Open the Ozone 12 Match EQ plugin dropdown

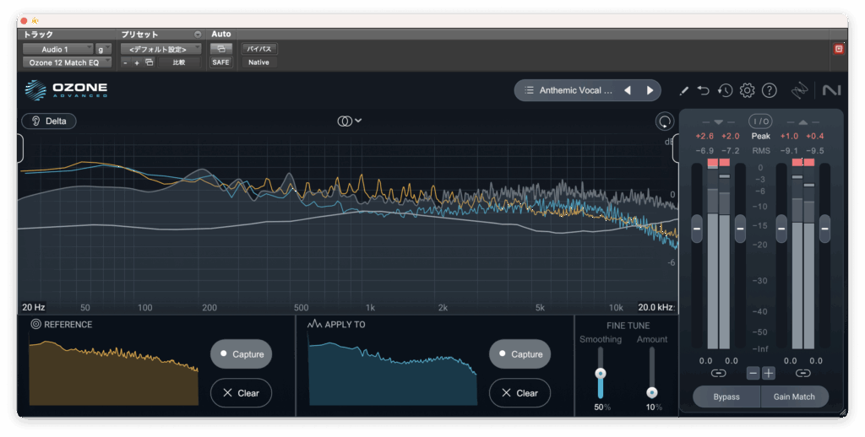pyautogui.click(x=66, y=62)
